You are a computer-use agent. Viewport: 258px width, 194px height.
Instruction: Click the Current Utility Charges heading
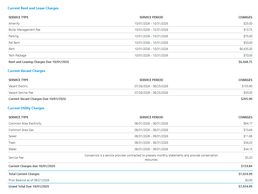[x=26, y=108]
